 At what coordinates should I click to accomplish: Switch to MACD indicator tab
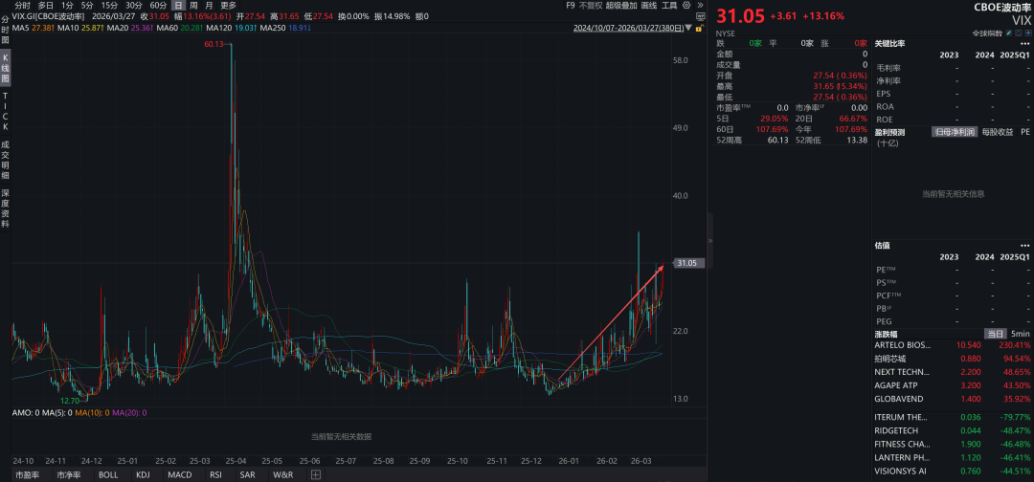(x=179, y=474)
